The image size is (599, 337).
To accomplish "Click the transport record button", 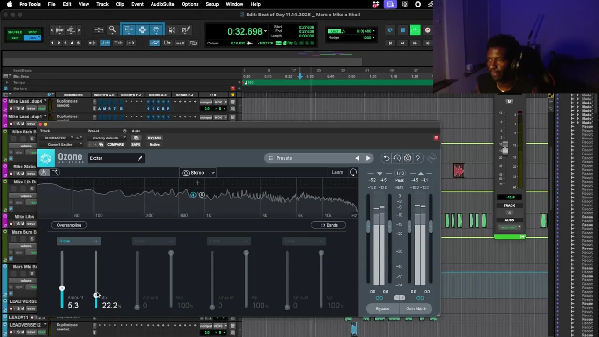I will (427, 30).
